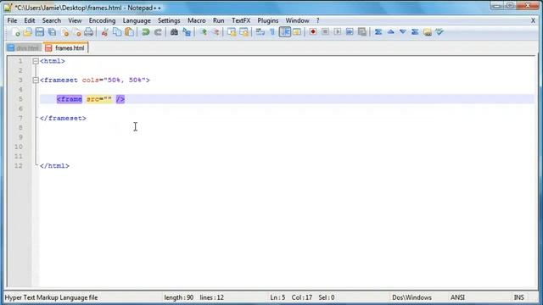Screen dimensions: 543x305
Task: Click the closing </frameset> tag text
Action: pyautogui.click(x=63, y=119)
